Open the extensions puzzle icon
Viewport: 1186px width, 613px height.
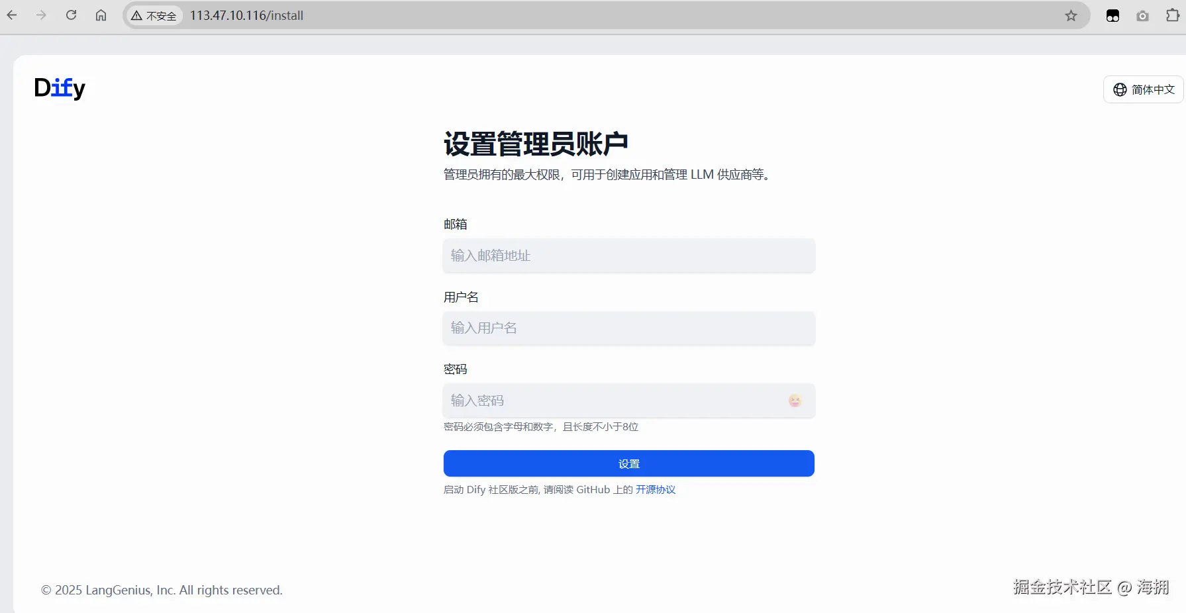[x=1173, y=15]
